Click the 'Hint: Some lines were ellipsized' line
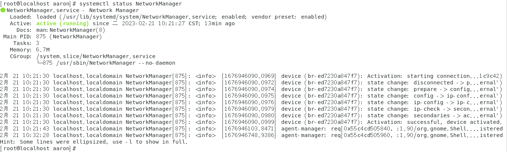This screenshot has height=152, width=507. (93, 142)
